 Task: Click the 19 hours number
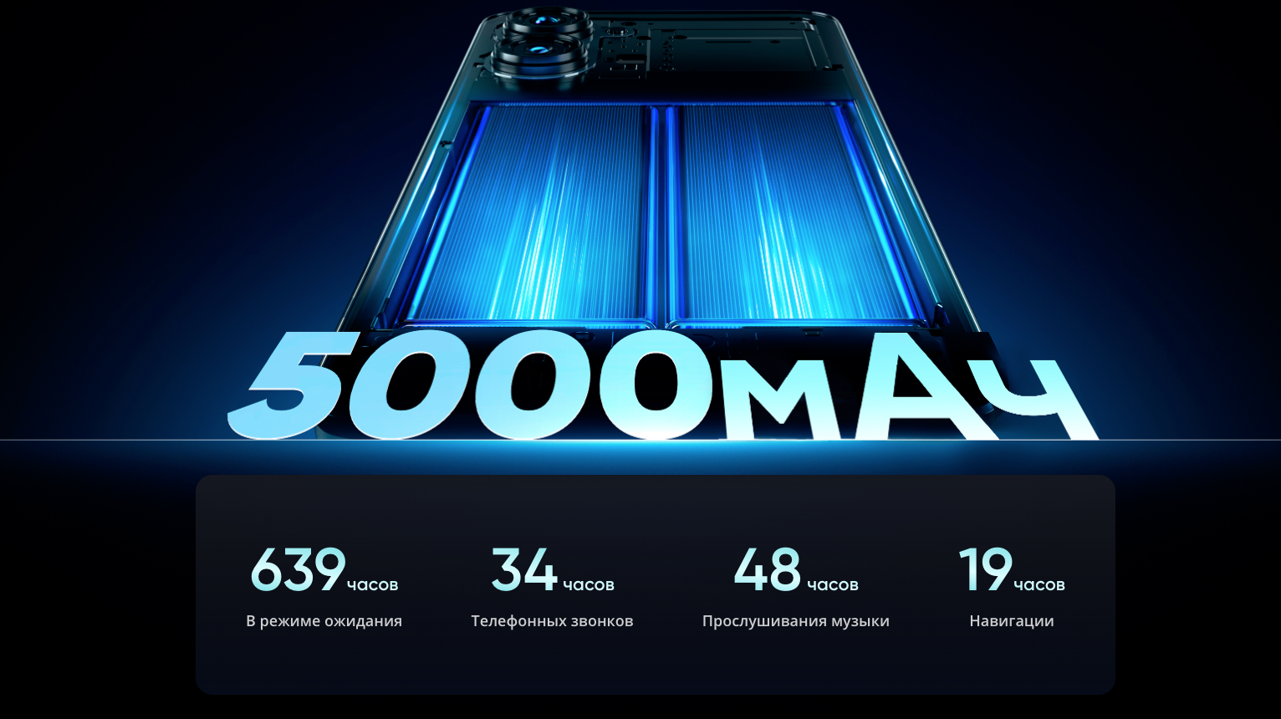point(985,570)
